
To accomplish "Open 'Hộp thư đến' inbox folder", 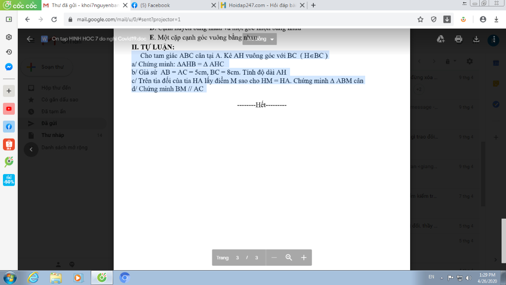I will pyautogui.click(x=56, y=88).
